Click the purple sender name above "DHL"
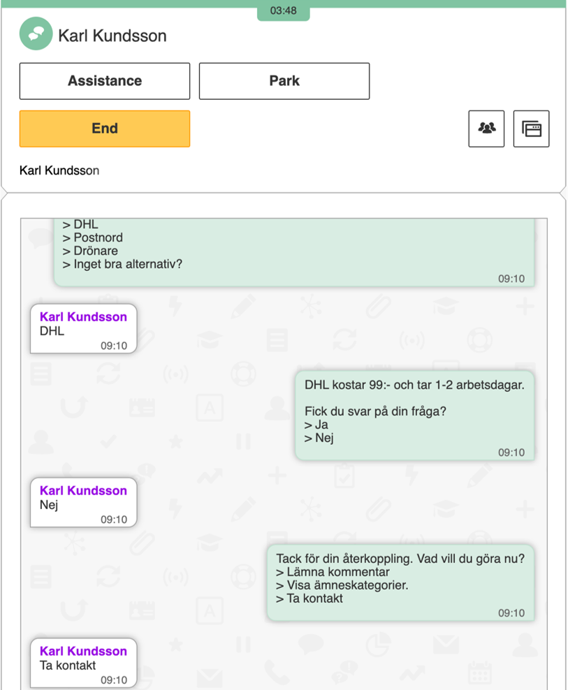This screenshot has height=690, width=568. click(83, 317)
